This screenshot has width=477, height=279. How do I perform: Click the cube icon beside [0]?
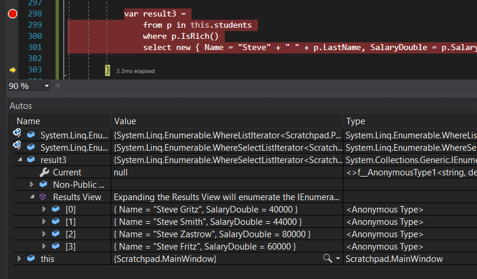56,209
